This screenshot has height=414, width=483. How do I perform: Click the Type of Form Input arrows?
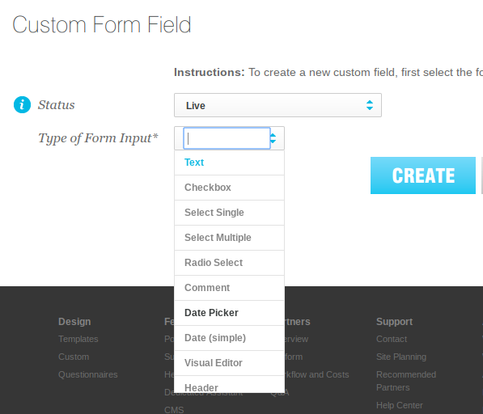tap(273, 138)
